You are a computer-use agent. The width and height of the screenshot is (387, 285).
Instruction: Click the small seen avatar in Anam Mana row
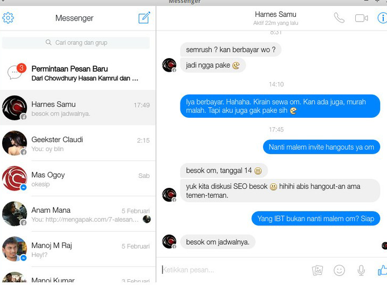[147, 219]
